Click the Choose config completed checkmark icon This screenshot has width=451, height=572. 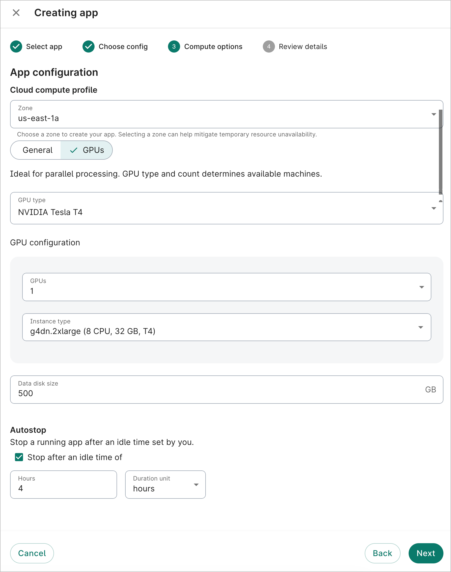pos(89,46)
